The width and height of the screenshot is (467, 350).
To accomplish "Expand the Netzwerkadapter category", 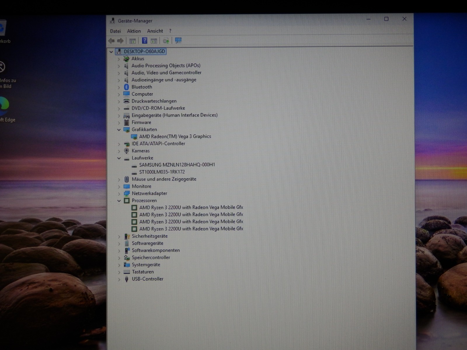I will [119, 194].
